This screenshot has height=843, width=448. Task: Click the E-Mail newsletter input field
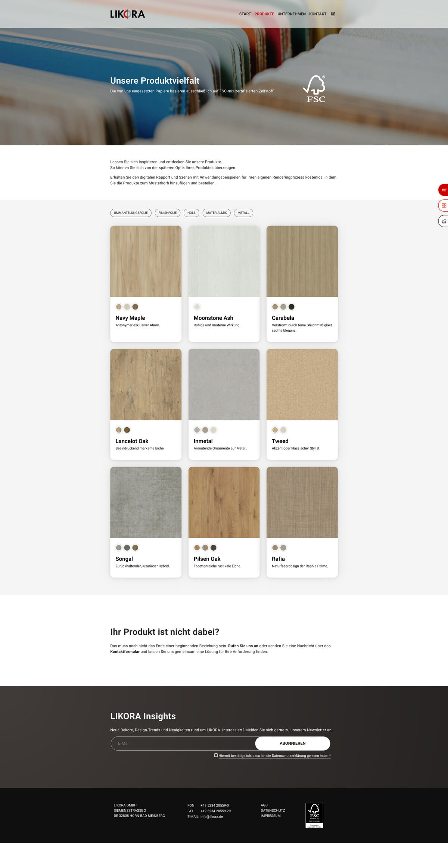183,743
